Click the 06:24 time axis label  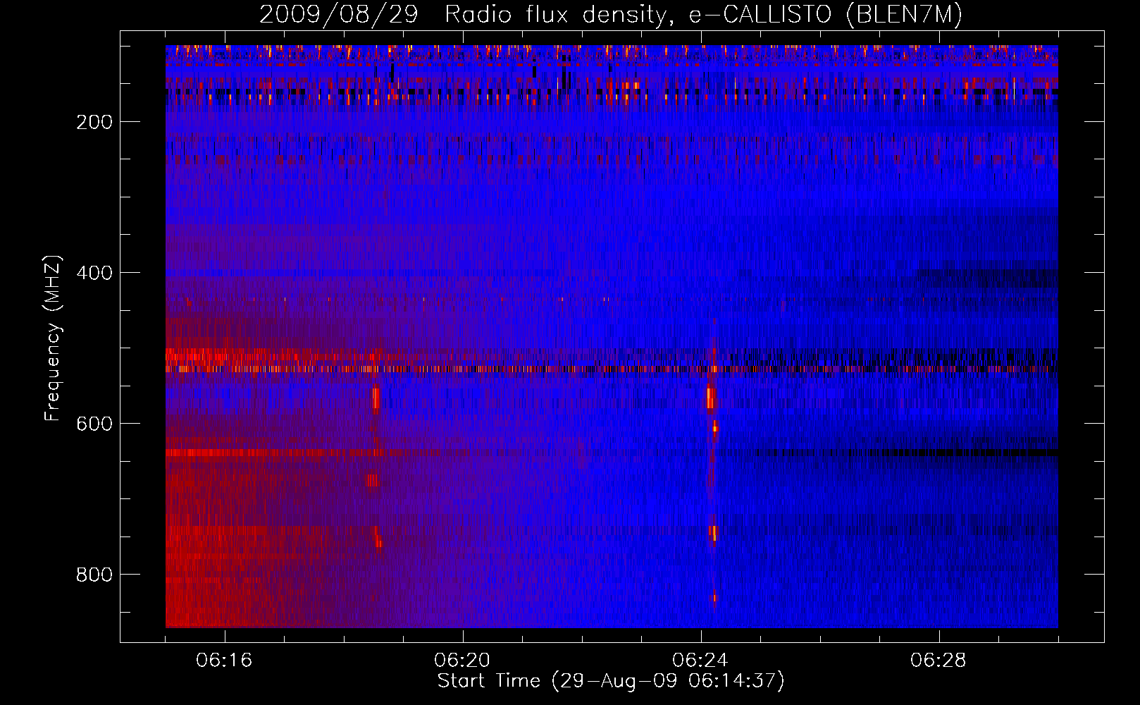click(x=700, y=661)
